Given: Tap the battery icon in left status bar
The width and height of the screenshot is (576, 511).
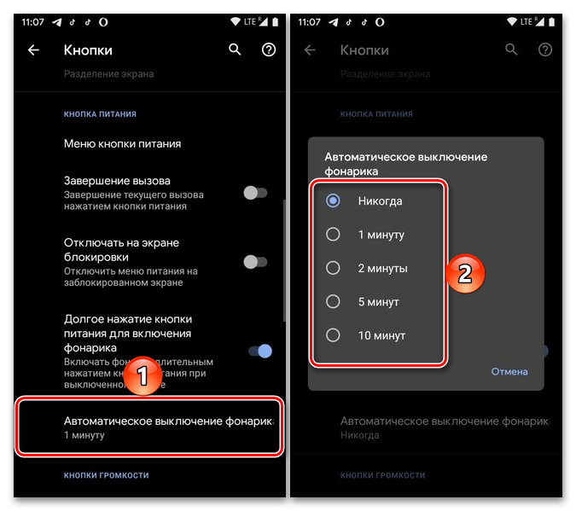Looking at the screenshot, I should click(275, 22).
